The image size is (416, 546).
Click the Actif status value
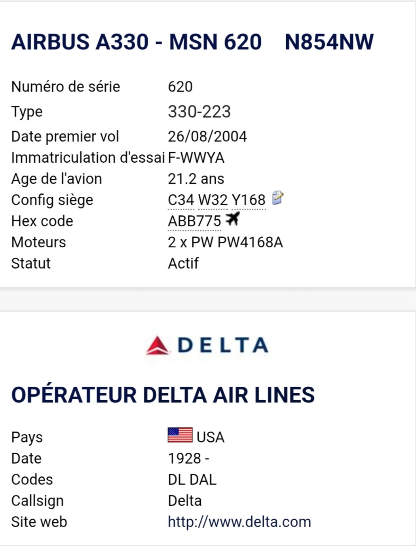tap(183, 264)
